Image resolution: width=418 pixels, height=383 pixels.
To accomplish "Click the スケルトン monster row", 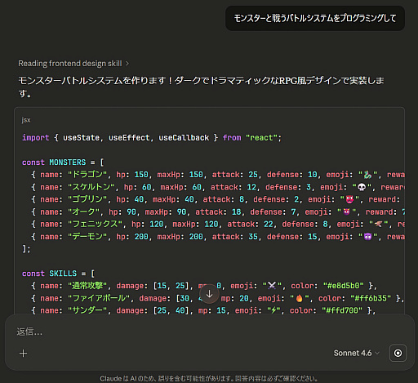I will 218,187.
